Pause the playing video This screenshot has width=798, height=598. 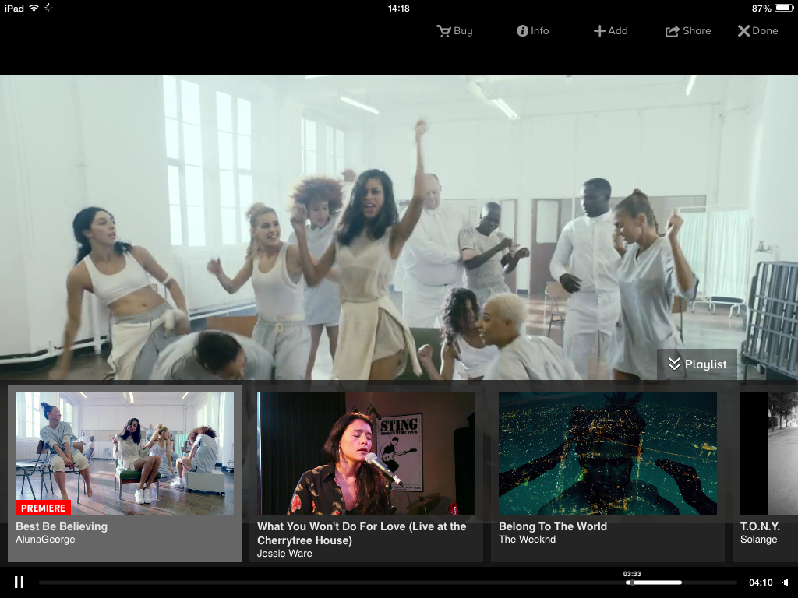pos(19,582)
